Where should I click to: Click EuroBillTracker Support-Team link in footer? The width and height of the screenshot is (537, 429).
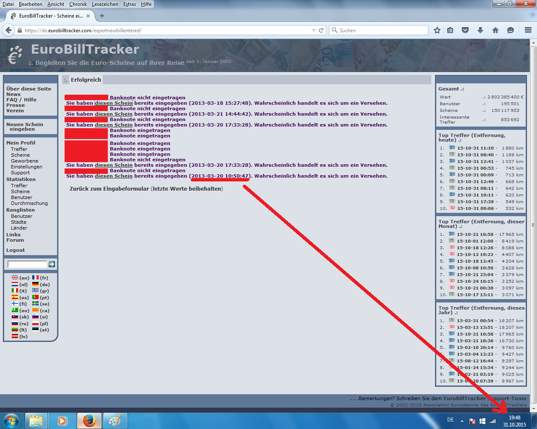point(485,398)
